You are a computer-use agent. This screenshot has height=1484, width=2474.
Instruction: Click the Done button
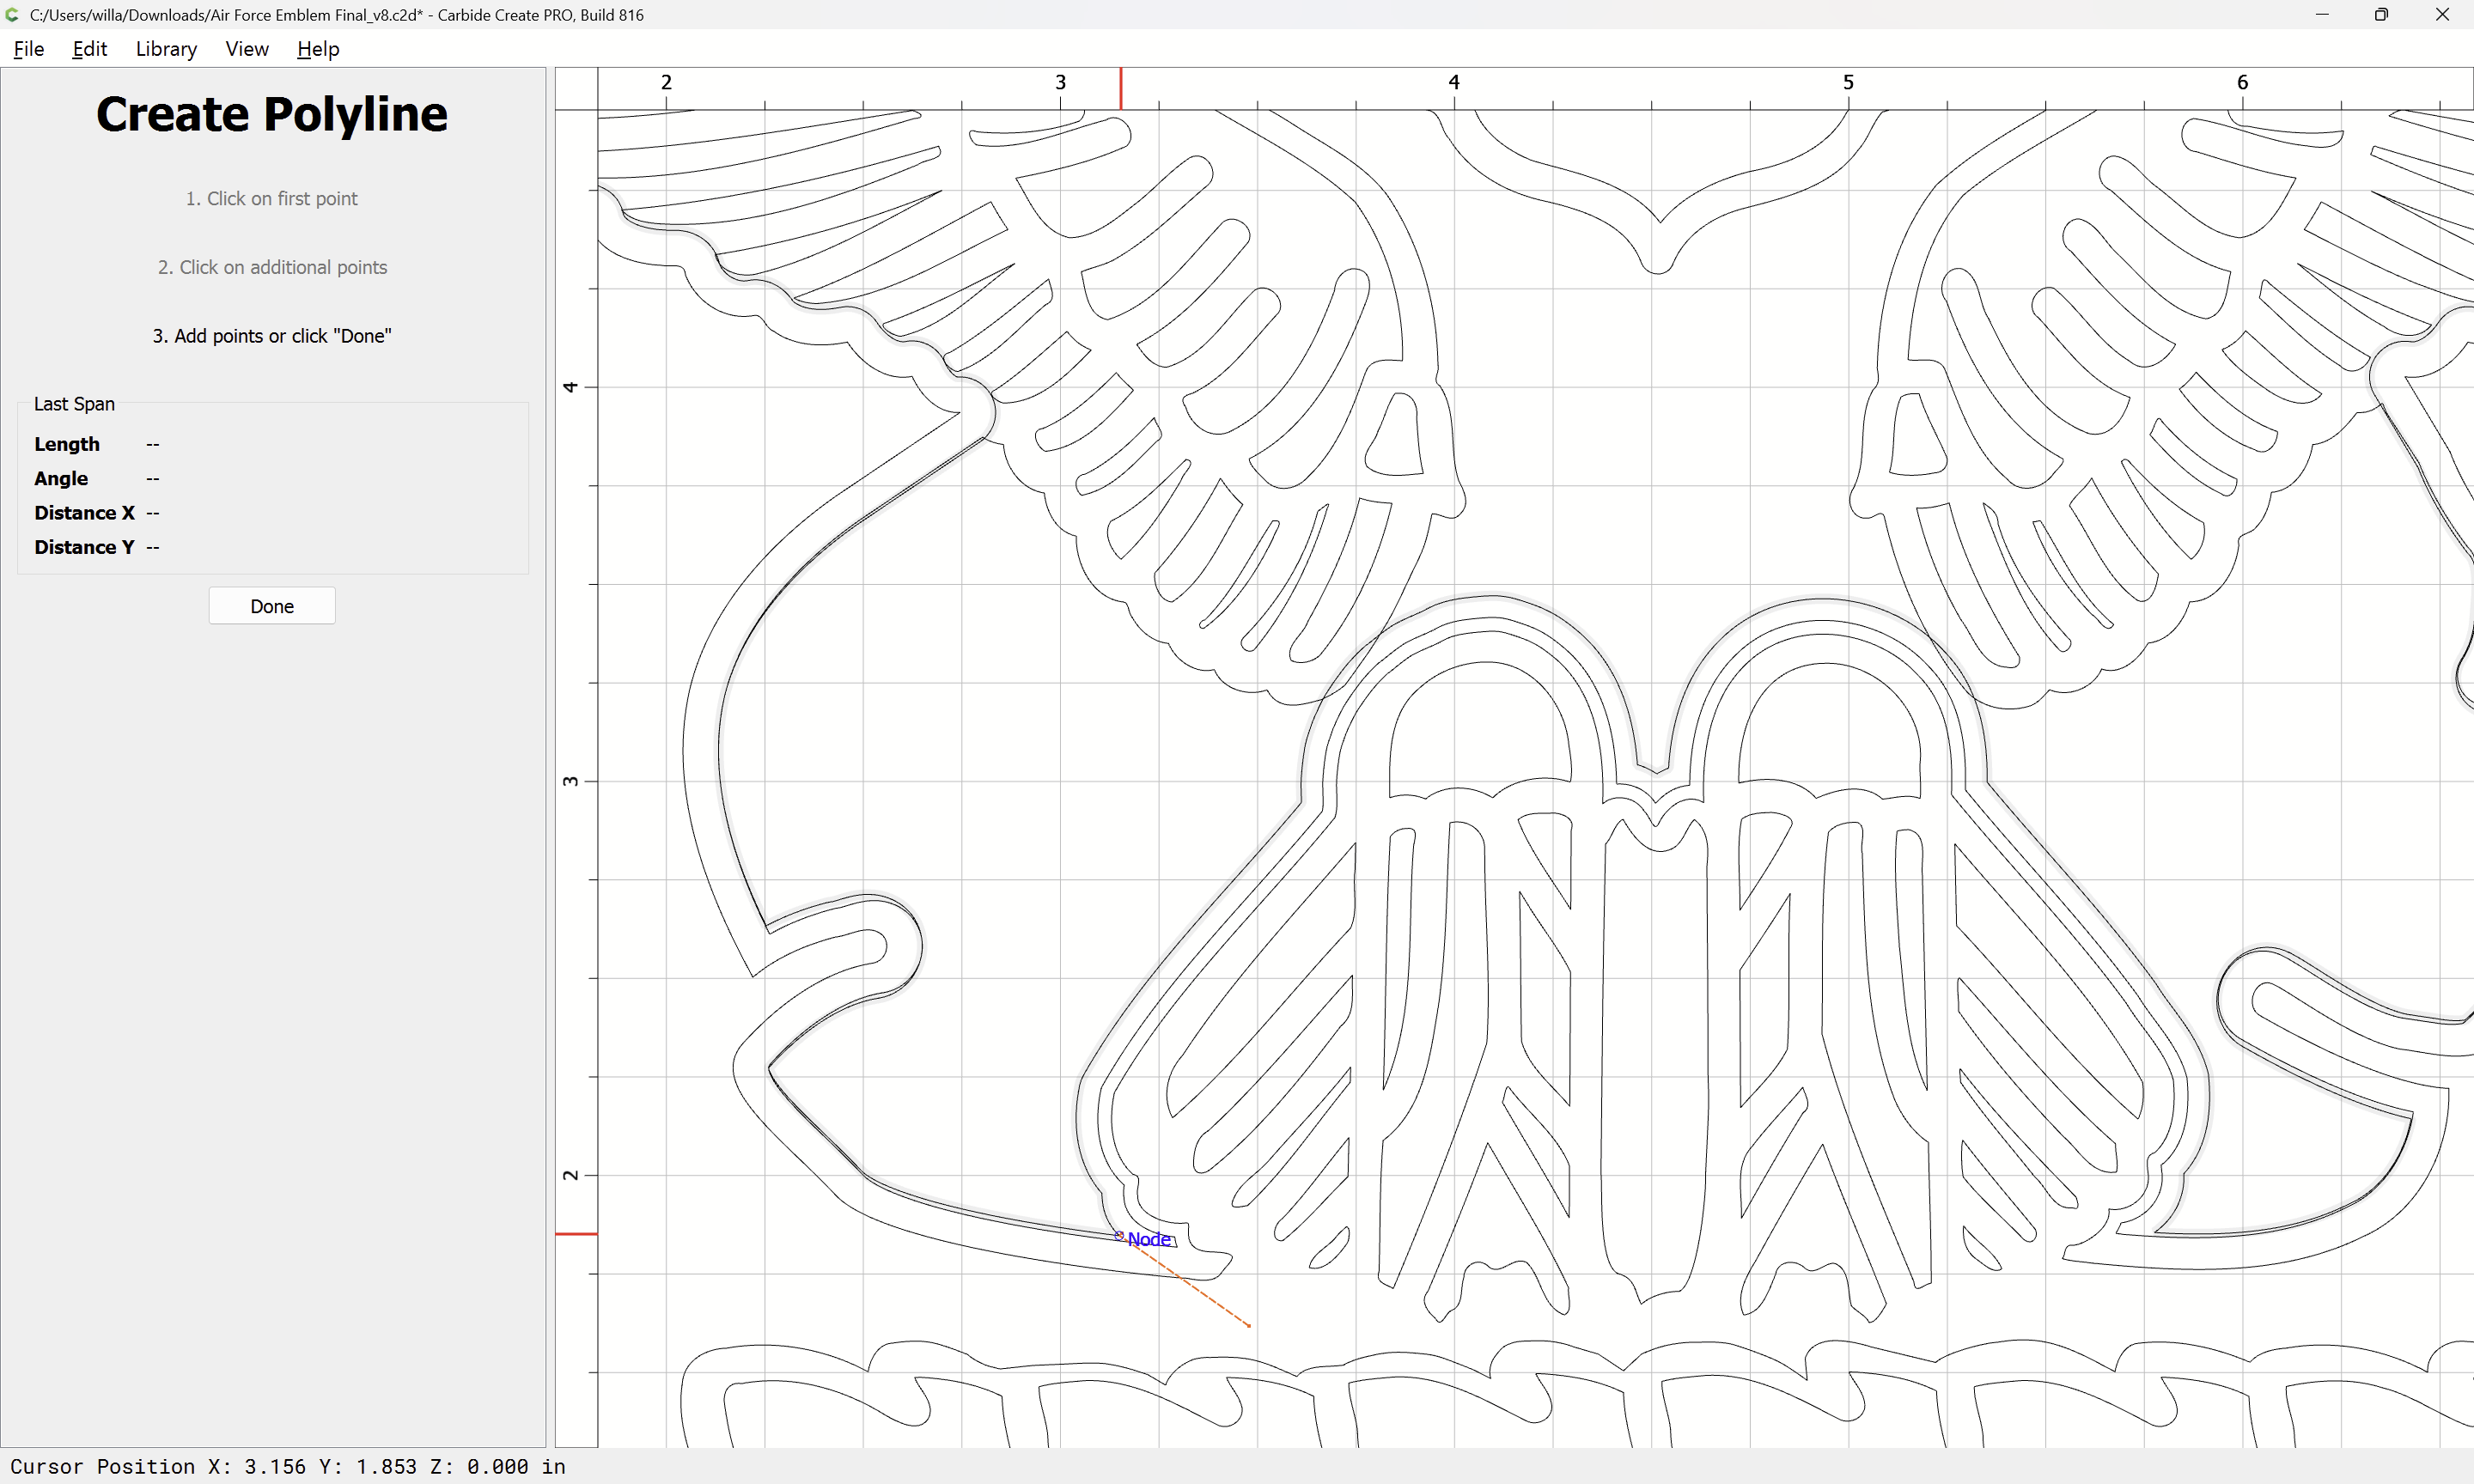[x=272, y=606]
